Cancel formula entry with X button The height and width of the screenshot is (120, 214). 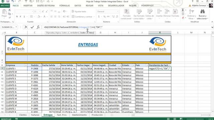coord(26,27)
